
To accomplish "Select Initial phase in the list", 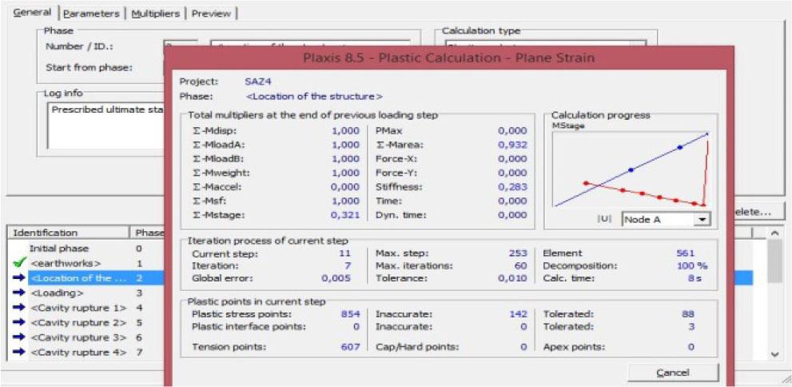I will click(59, 249).
